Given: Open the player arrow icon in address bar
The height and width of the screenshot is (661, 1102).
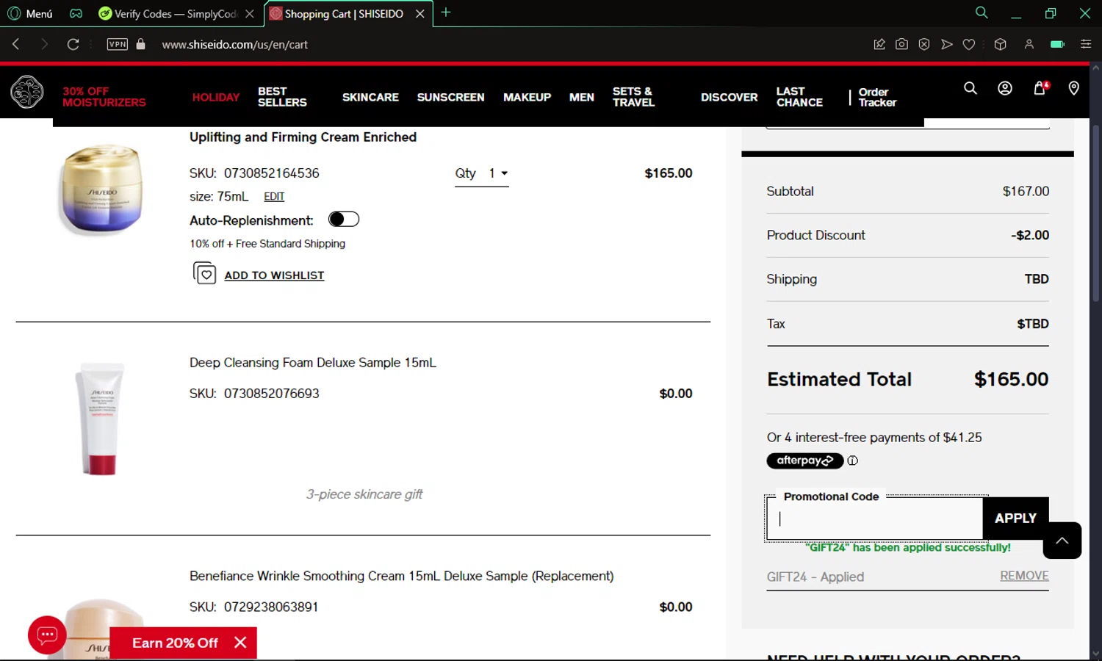Looking at the screenshot, I should click(947, 44).
